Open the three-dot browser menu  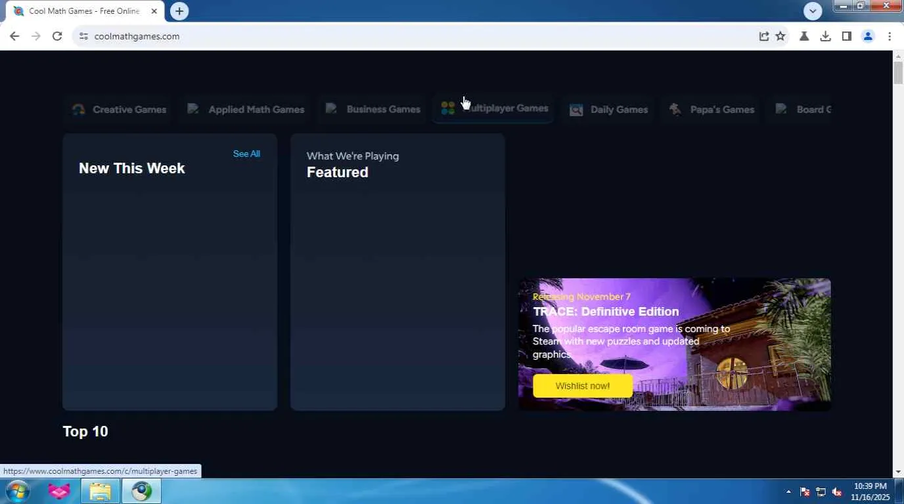click(x=890, y=36)
